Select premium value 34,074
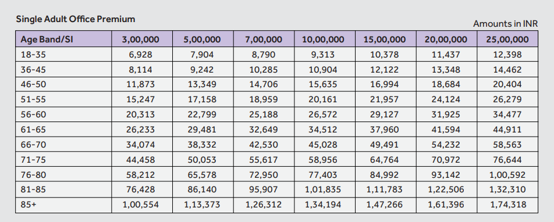The height and width of the screenshot is (222, 554). pyautogui.click(x=141, y=145)
